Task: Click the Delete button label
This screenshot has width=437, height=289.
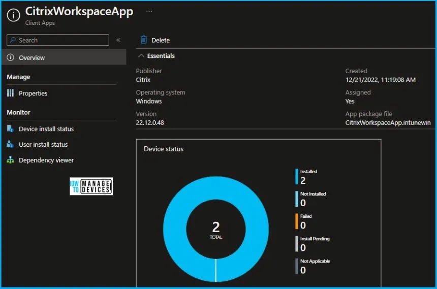Action: pos(161,41)
